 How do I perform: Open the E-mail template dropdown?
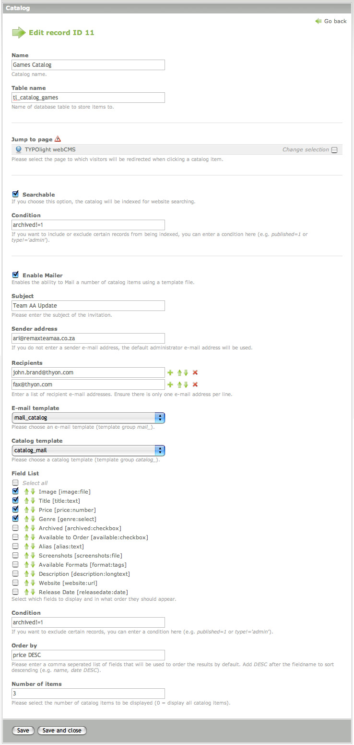pyautogui.click(x=88, y=418)
